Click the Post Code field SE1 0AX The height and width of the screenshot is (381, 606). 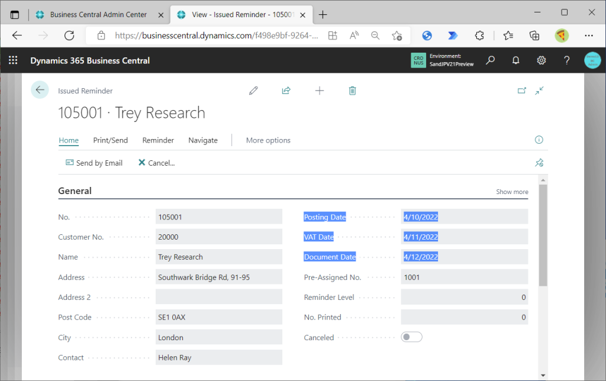pyautogui.click(x=219, y=317)
